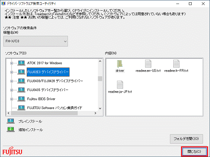Select the readme.ja-JP.txt file icon

(120, 85)
